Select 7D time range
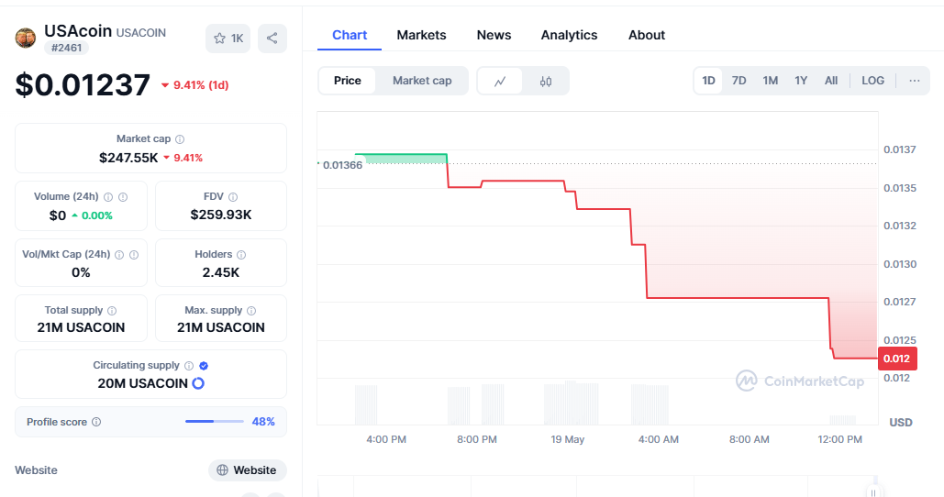944x497 pixels. [x=739, y=81]
